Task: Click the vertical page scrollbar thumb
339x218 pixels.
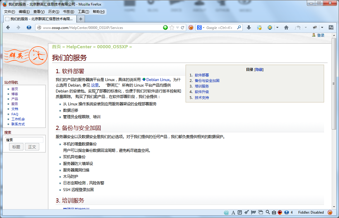Action: pos(334,84)
